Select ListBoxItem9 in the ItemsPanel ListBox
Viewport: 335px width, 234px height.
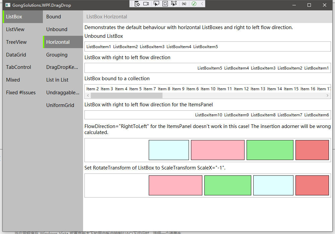pos(237,115)
